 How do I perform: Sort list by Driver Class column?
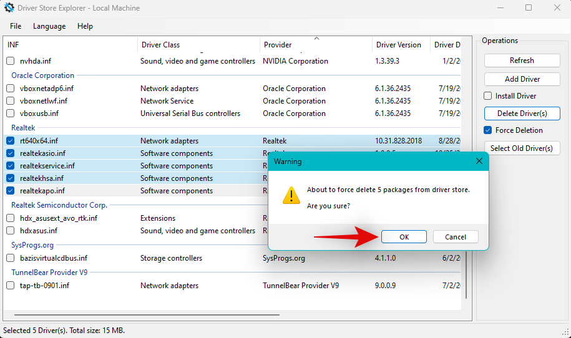click(160, 45)
